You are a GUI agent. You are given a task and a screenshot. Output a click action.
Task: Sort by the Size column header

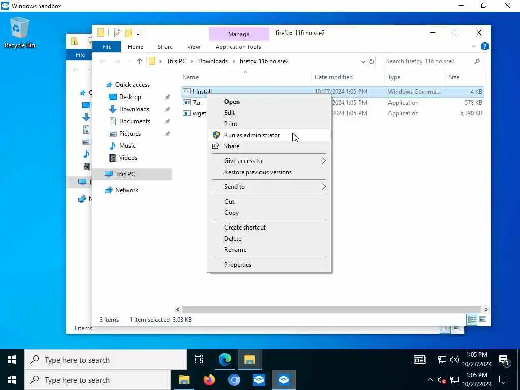465,77
